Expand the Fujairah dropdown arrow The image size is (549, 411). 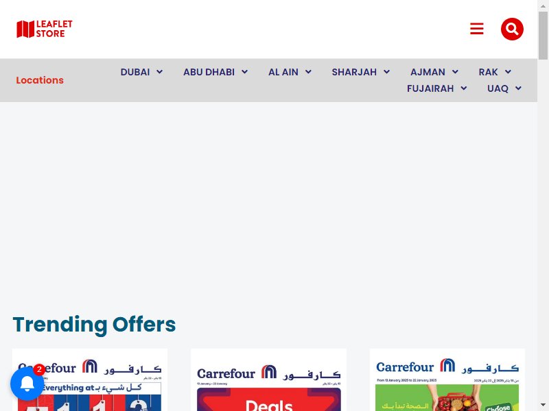click(464, 88)
